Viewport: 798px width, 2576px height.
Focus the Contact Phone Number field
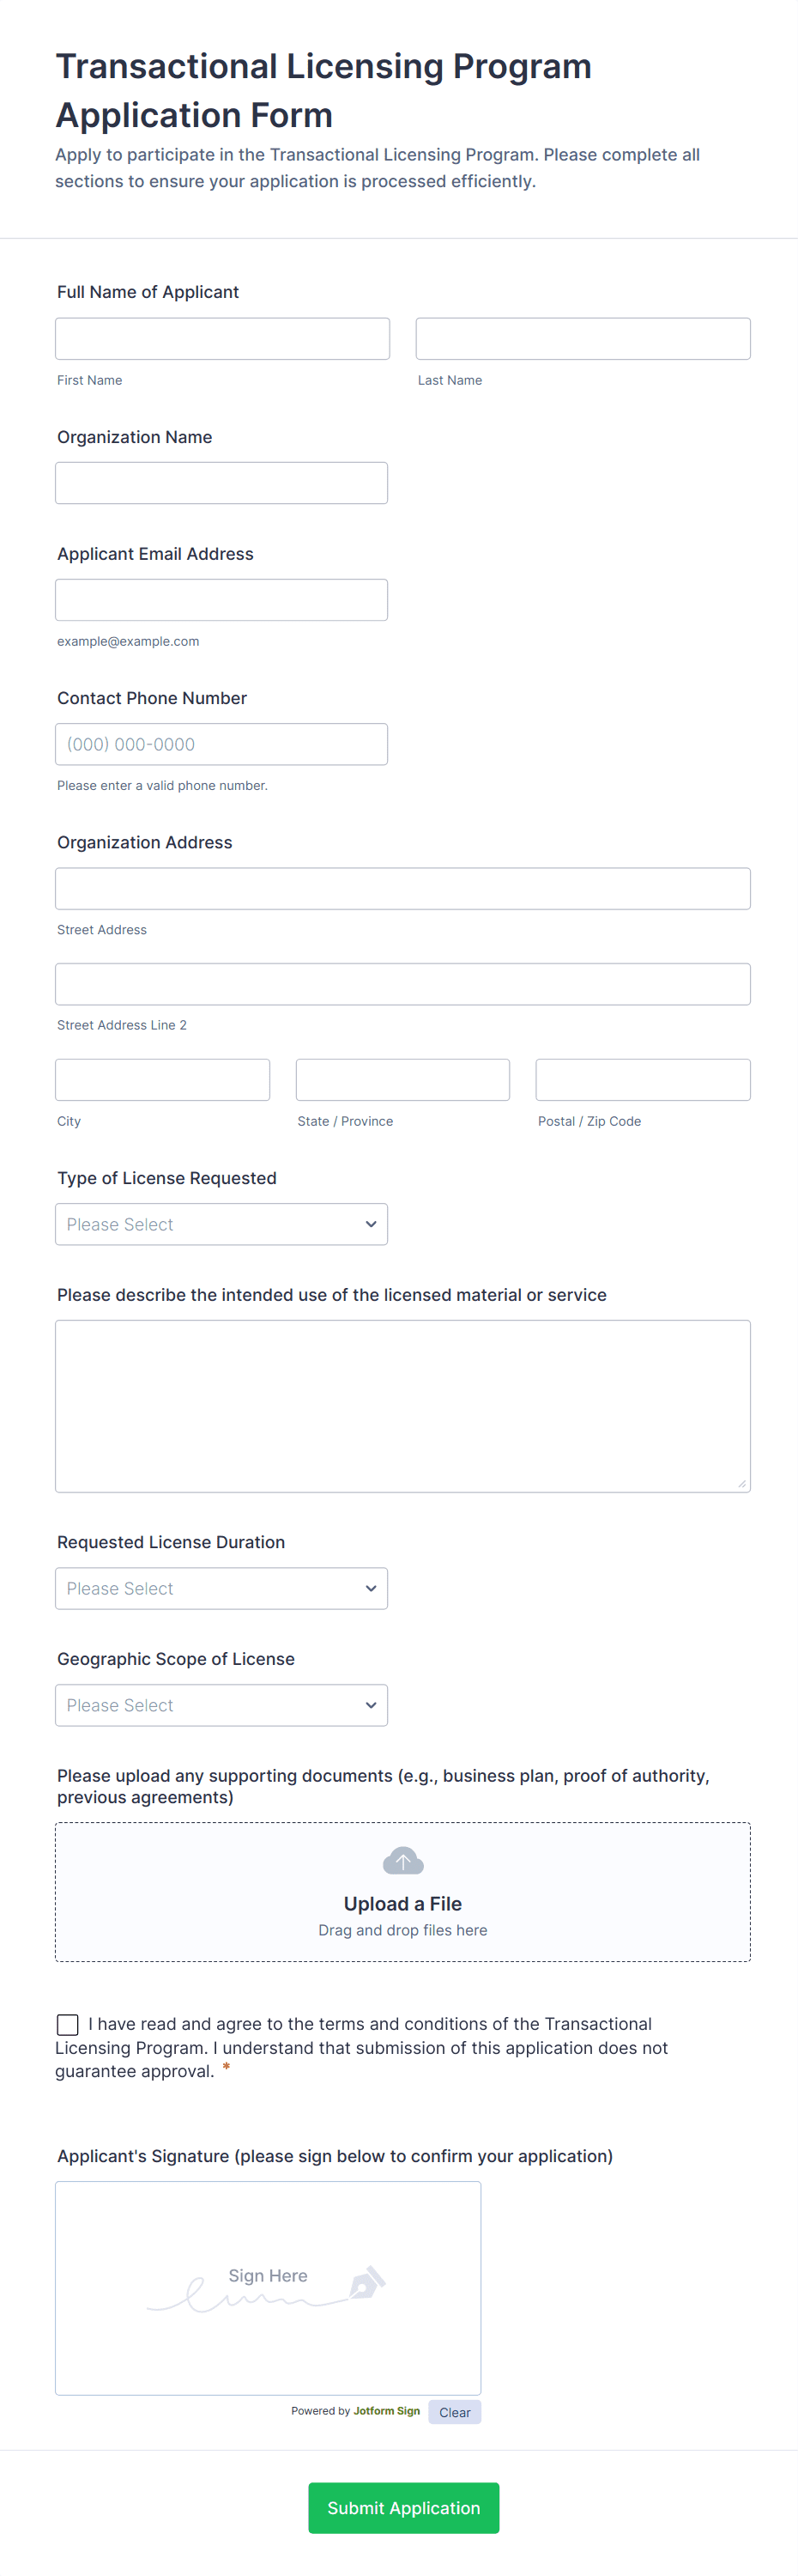221,744
